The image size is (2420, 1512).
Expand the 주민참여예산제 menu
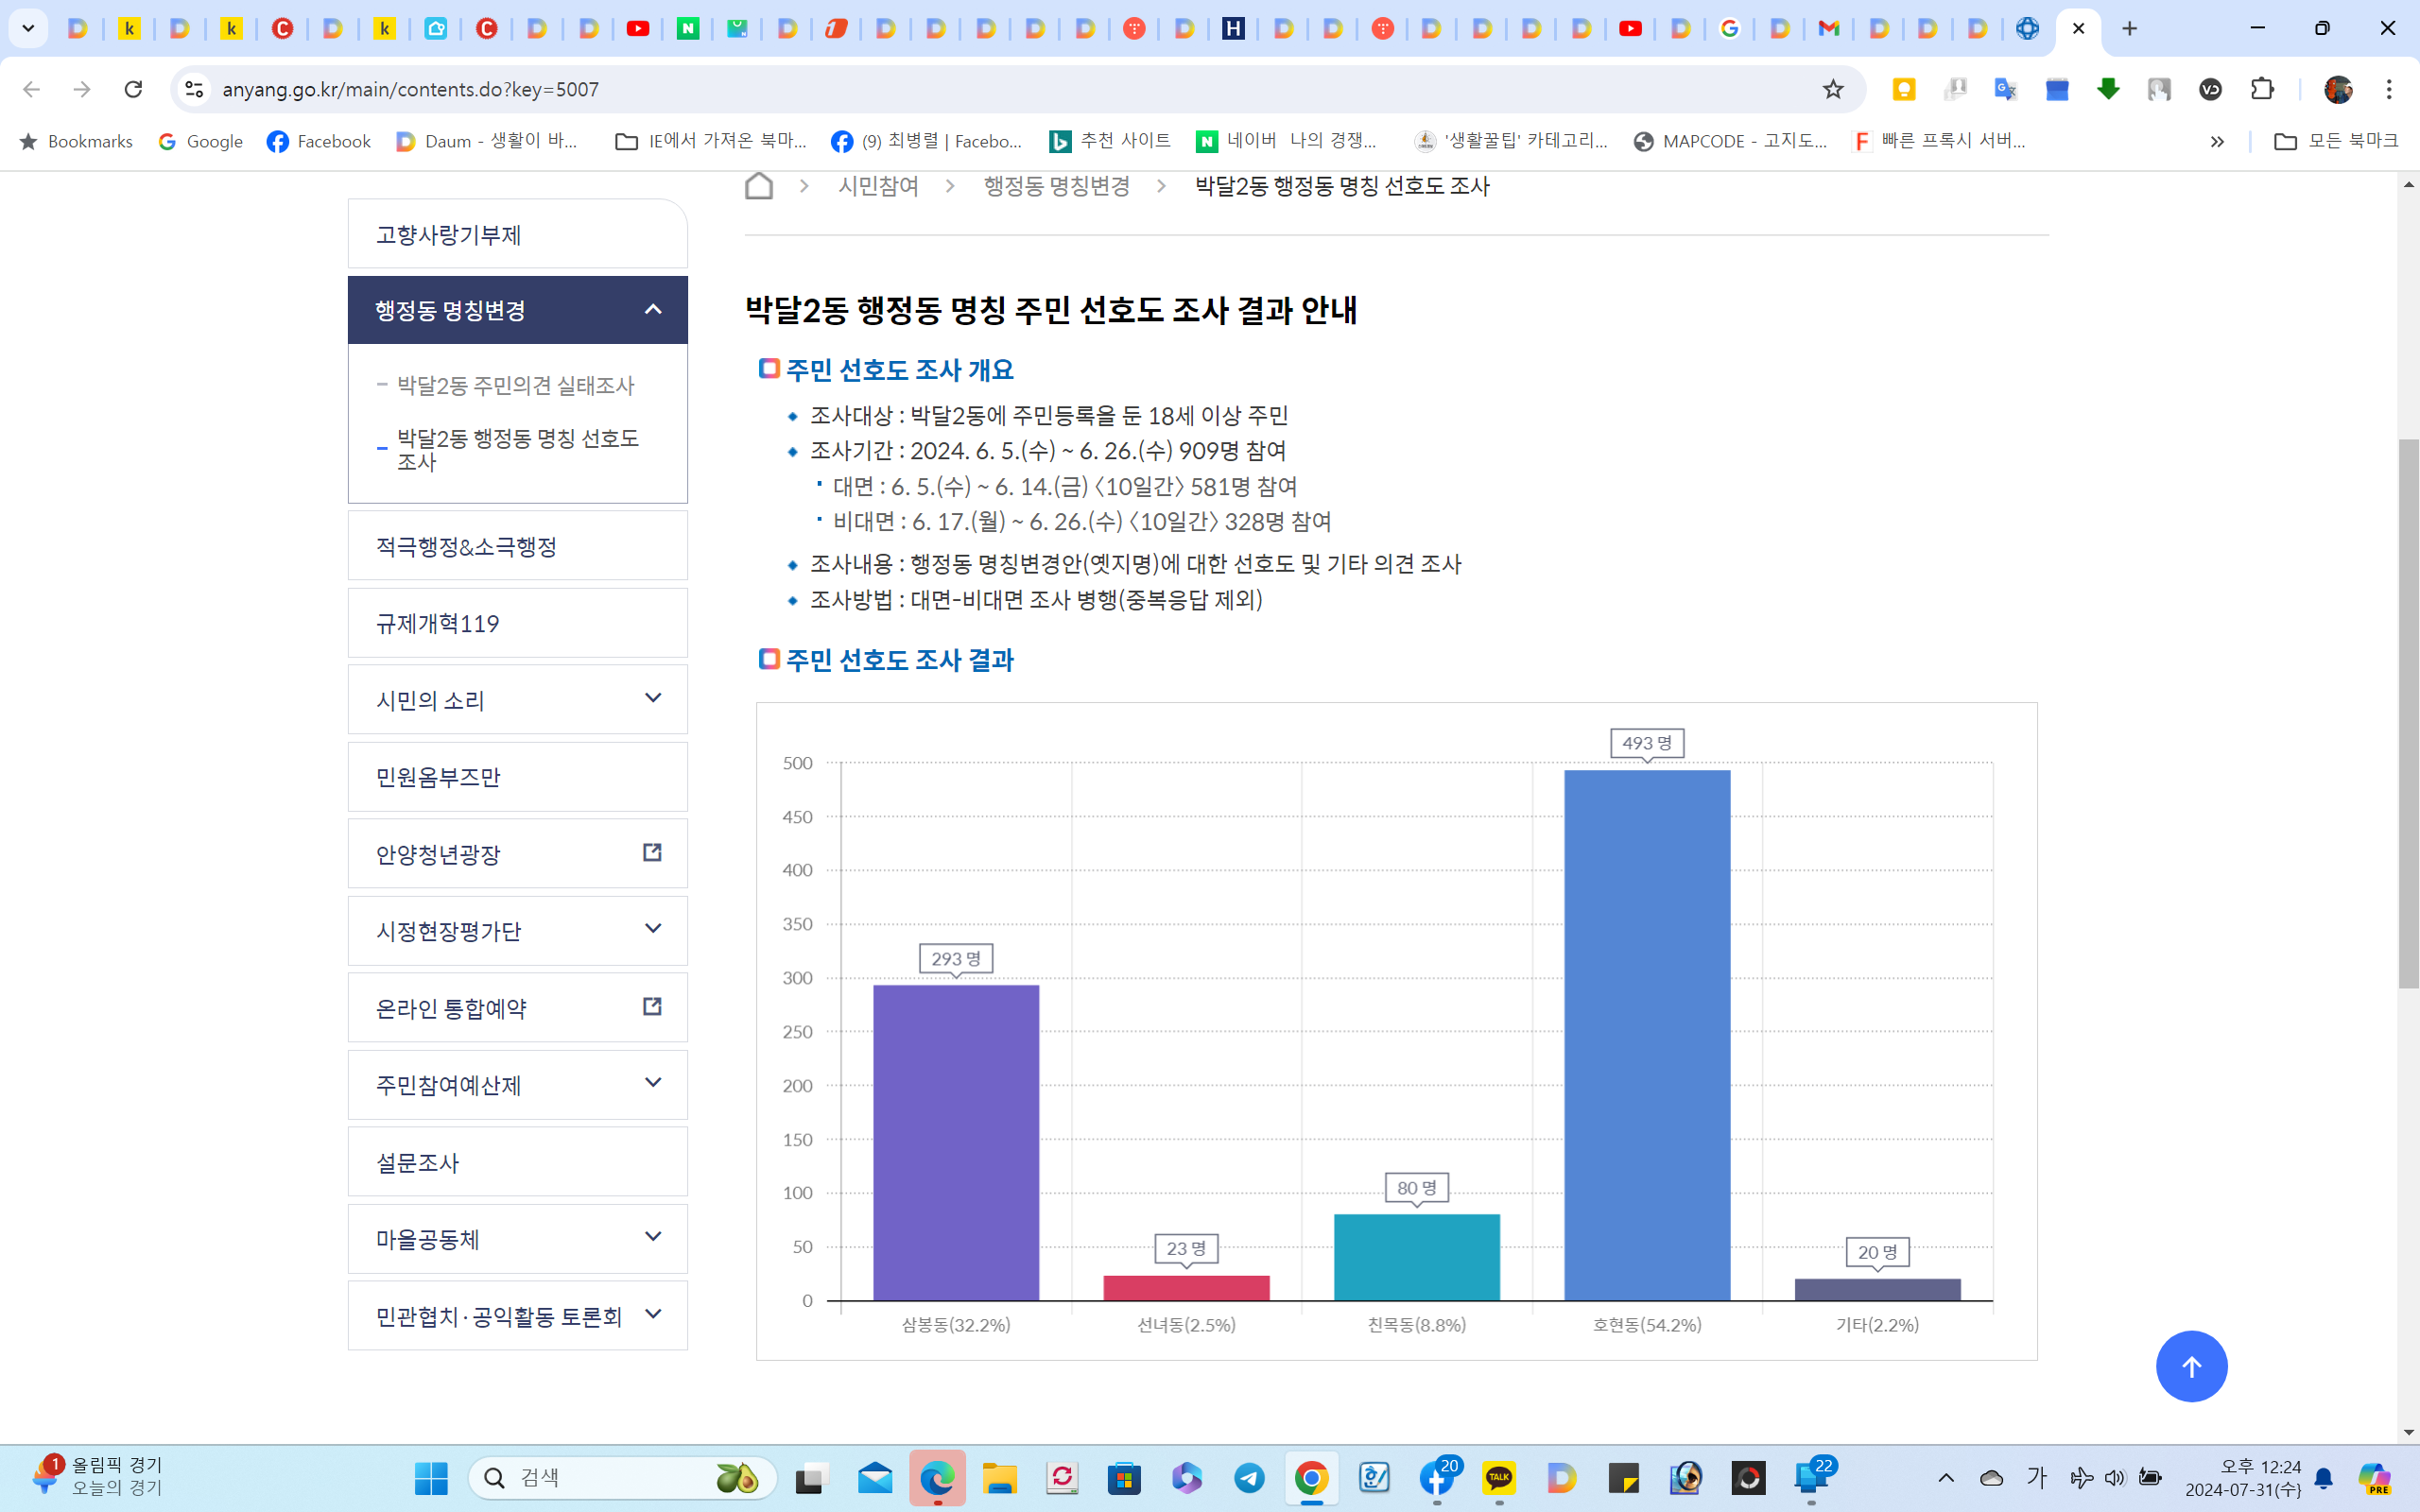tap(652, 1084)
